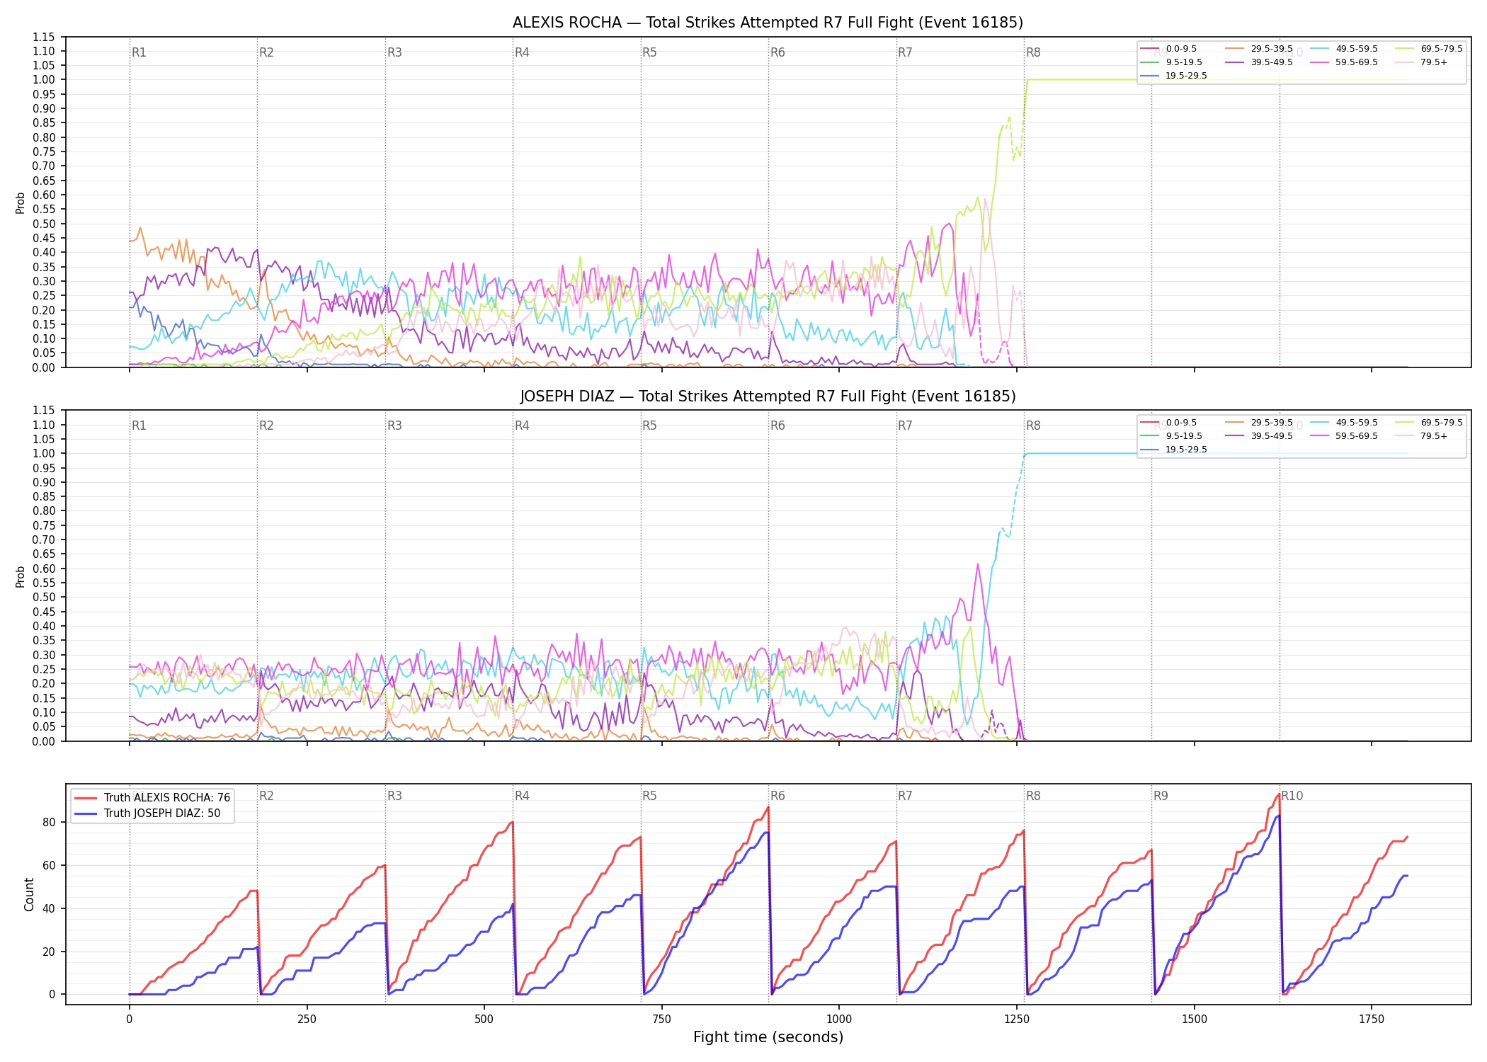This screenshot has height=1062, width=1487.
Task: Click the 1.15 tick label in Alexis Rocha chart
Action: click(x=44, y=37)
